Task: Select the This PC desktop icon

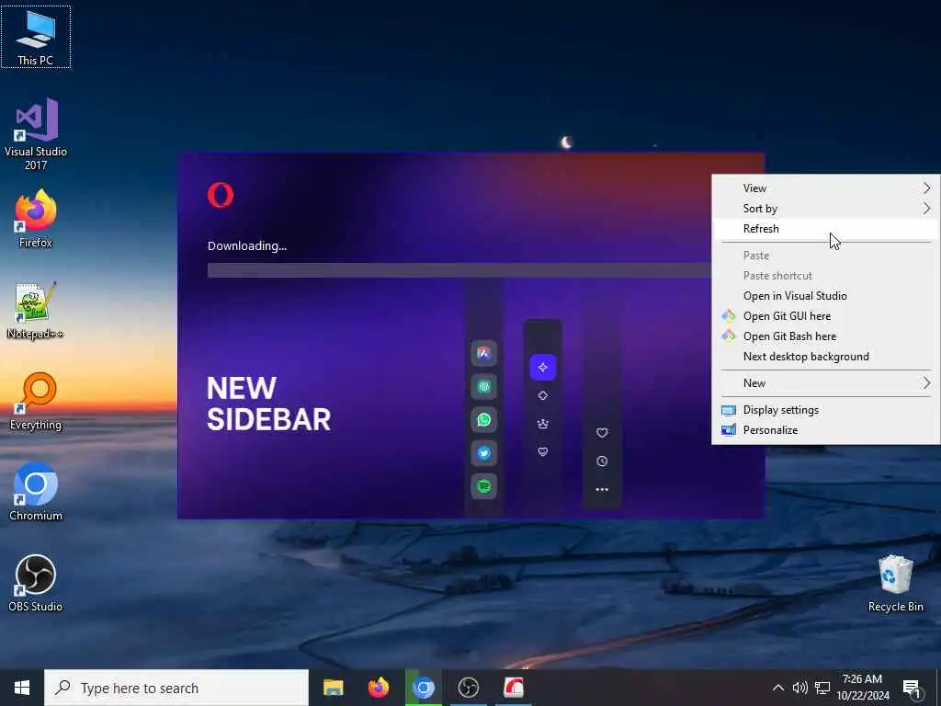Action: coord(36,37)
